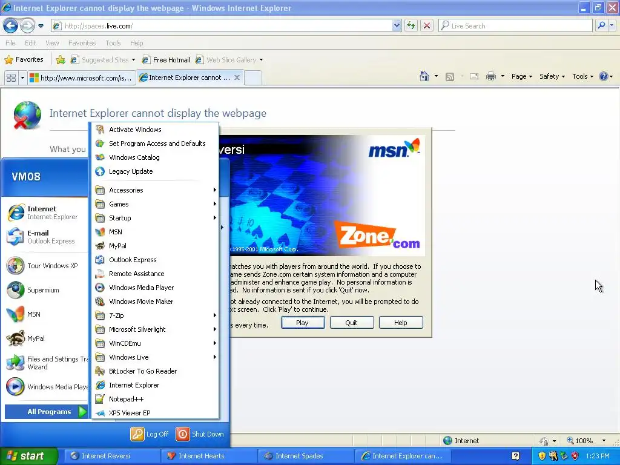The height and width of the screenshot is (465, 620).
Task: Click the Help question mark icon
Action: coord(604,76)
